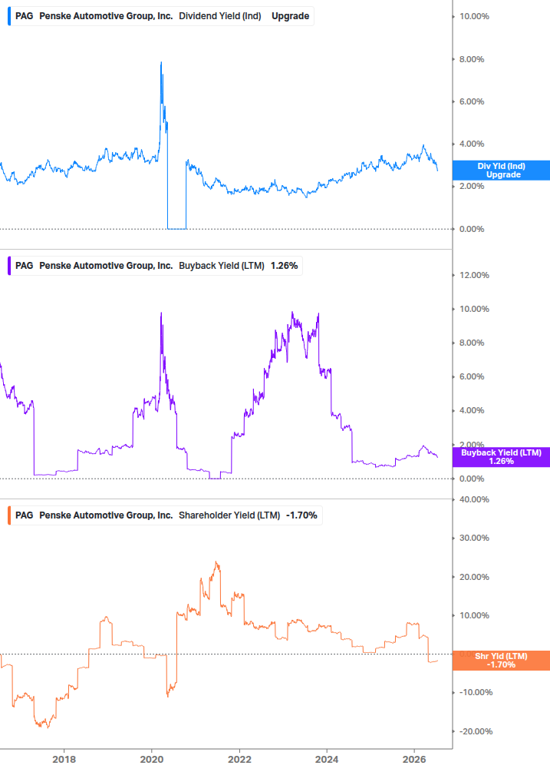Click the PAG ticker in Dividend Yield legend

coord(24,16)
